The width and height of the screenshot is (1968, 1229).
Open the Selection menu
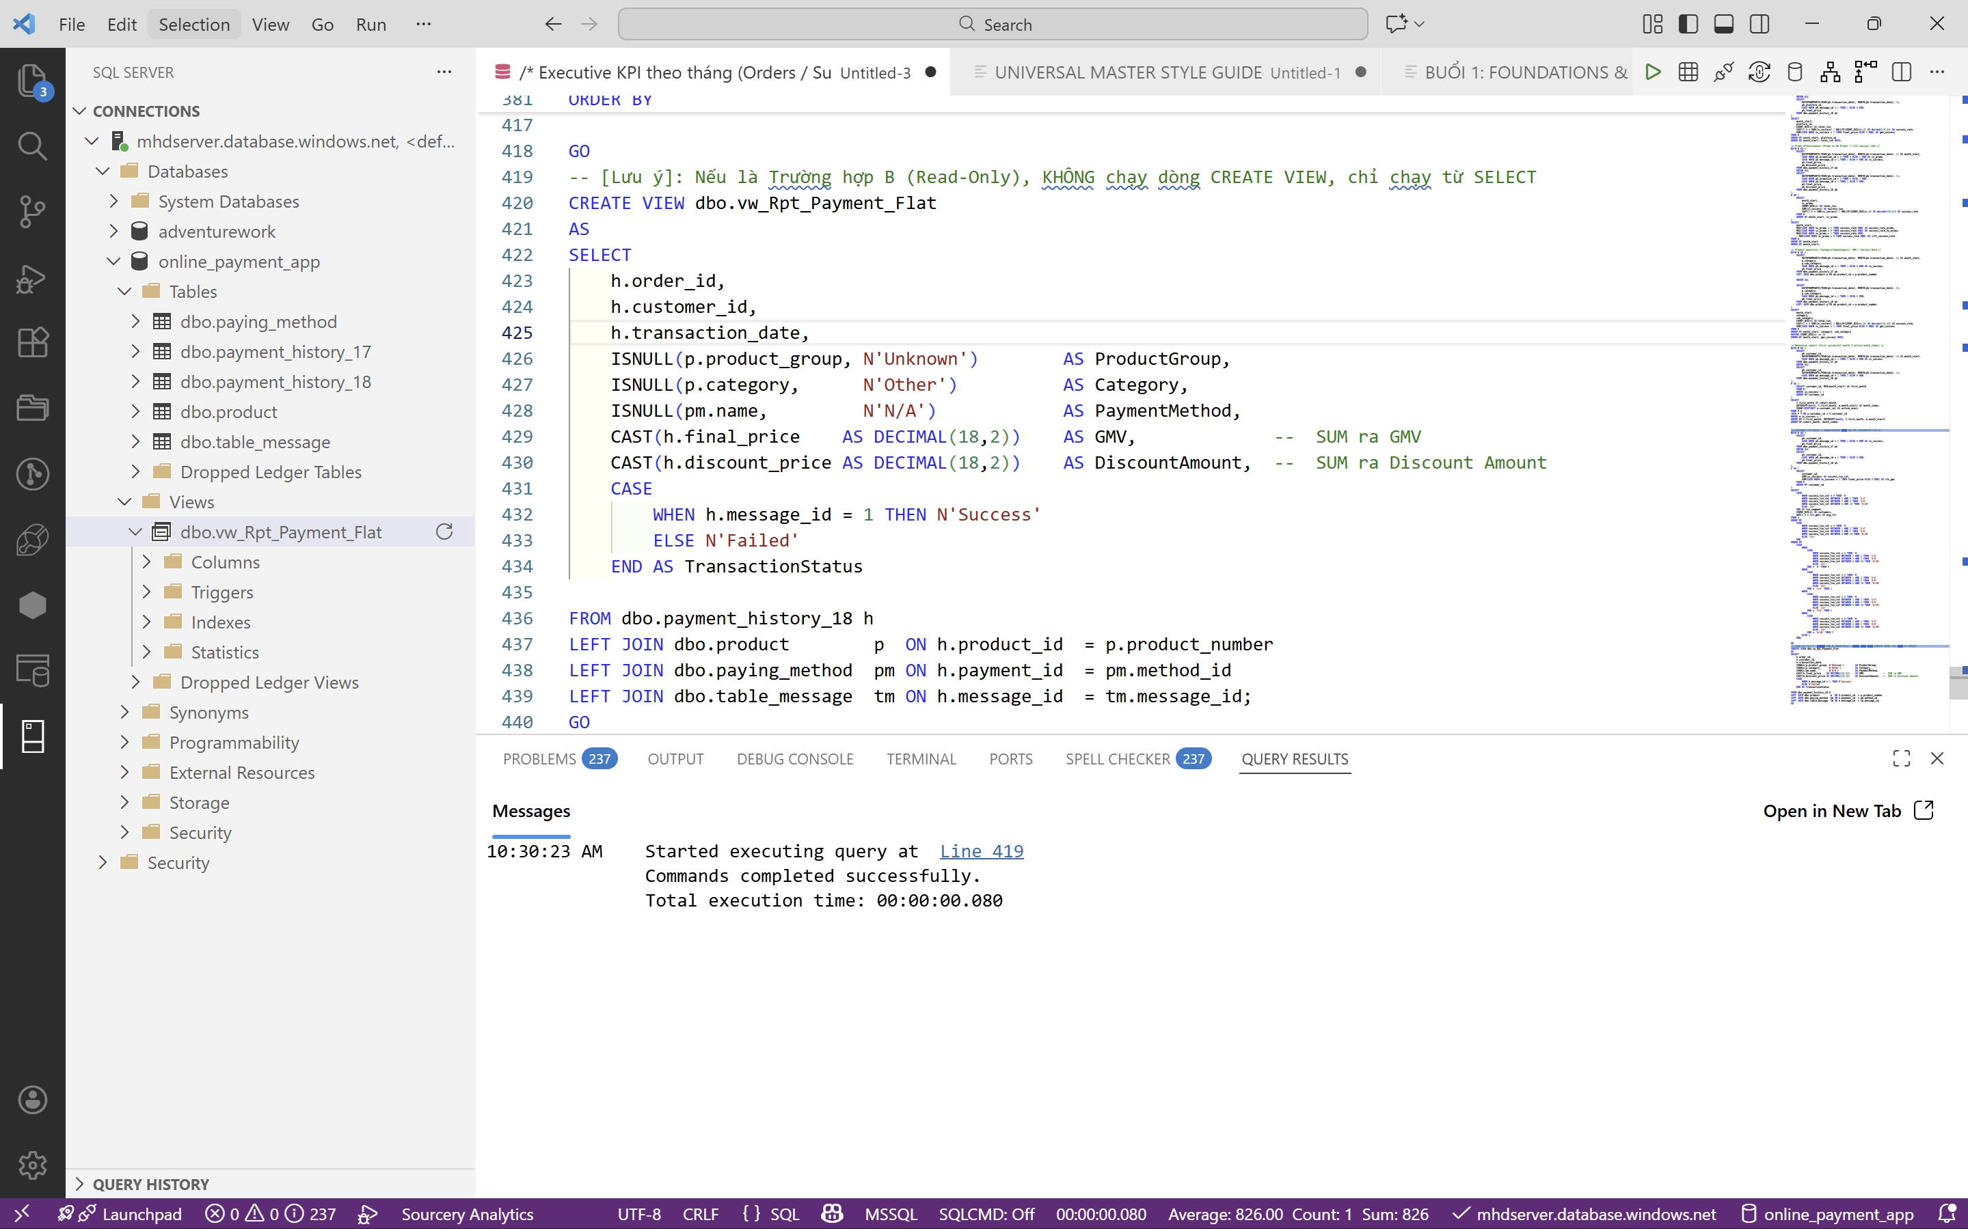[x=193, y=25]
